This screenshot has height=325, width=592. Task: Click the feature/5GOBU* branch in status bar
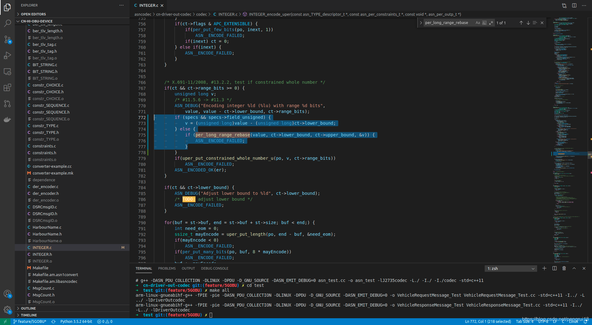30,322
